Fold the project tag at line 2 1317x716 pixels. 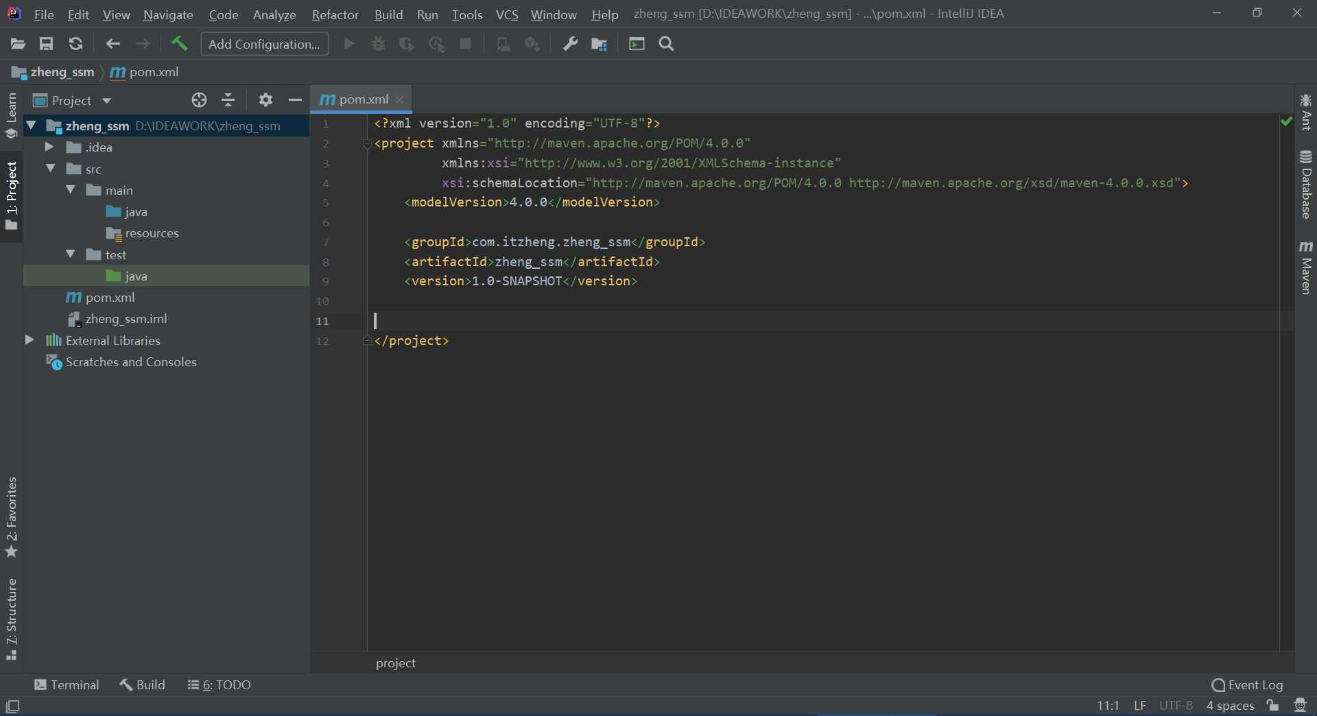click(367, 144)
